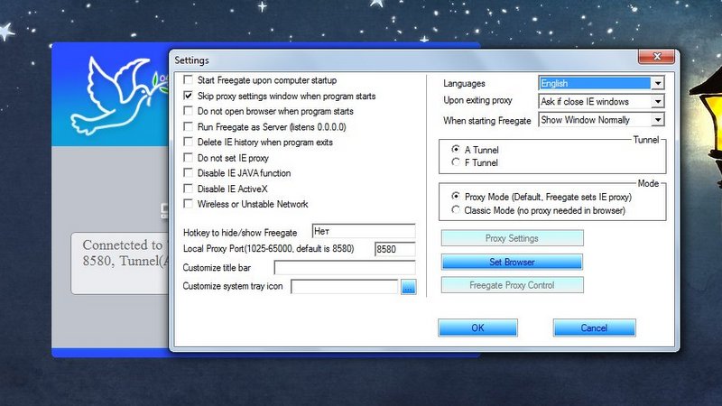Select the A Tunnel radio button
The height and width of the screenshot is (406, 722).
pos(456,149)
